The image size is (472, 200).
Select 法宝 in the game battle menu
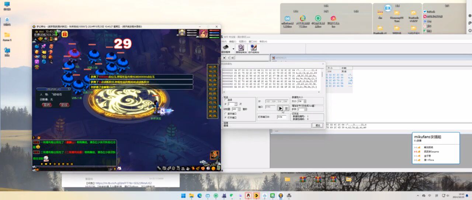point(212,72)
